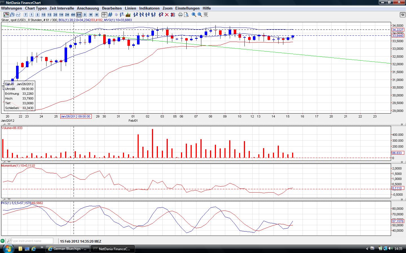Image resolution: width=406 pixels, height=253 pixels.
Task: Toggle the crosshair cursor button
Action: [x=104, y=15]
